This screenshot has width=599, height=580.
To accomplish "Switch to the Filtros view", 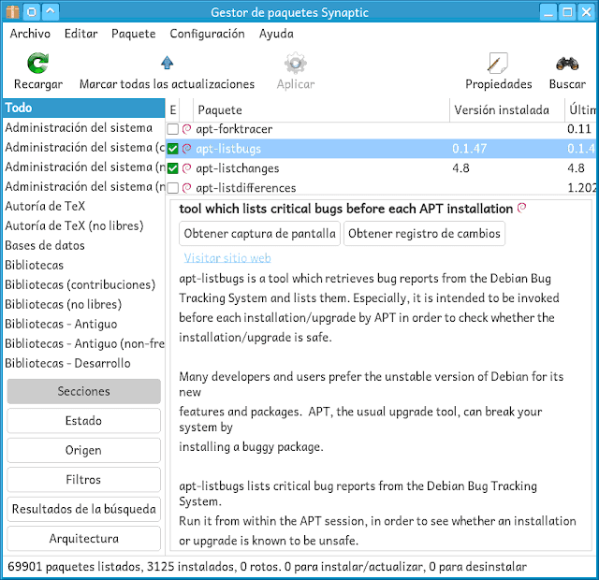I will point(83,479).
